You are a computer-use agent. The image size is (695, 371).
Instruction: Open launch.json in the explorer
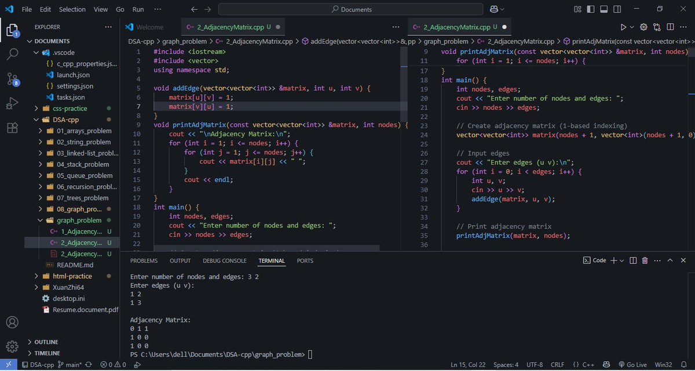73,75
